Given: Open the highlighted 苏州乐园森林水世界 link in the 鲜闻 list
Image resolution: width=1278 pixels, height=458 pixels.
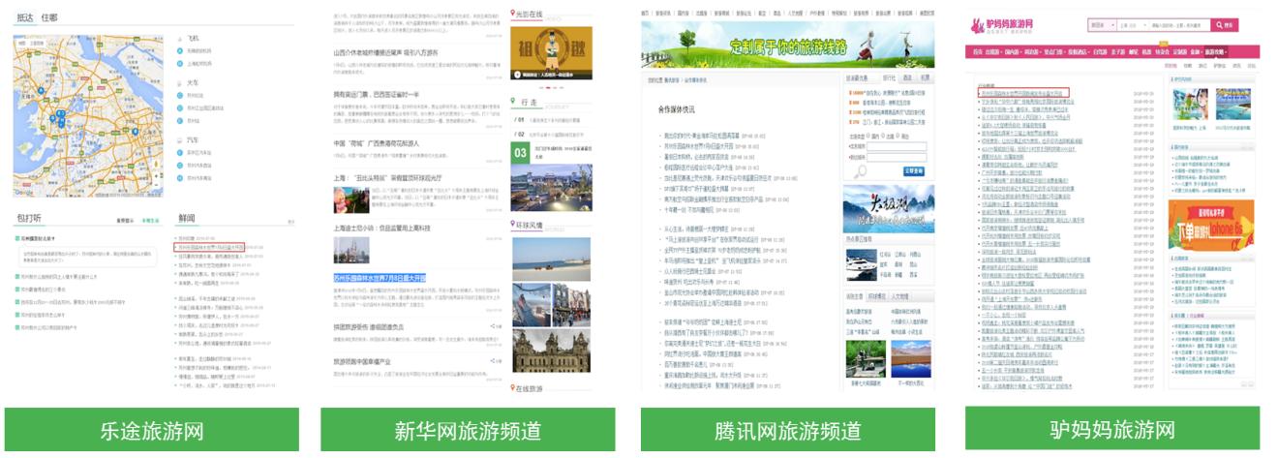Looking at the screenshot, I should 209,247.
